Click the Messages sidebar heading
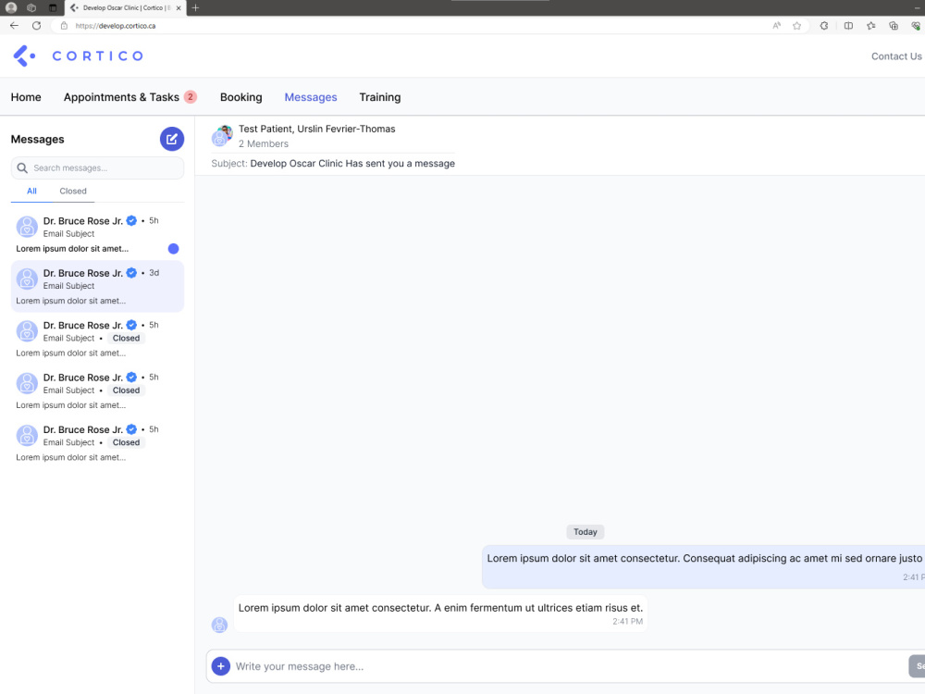This screenshot has height=694, width=925. [38, 140]
